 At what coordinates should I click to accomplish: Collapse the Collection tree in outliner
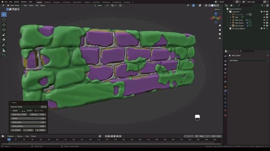coord(228,12)
